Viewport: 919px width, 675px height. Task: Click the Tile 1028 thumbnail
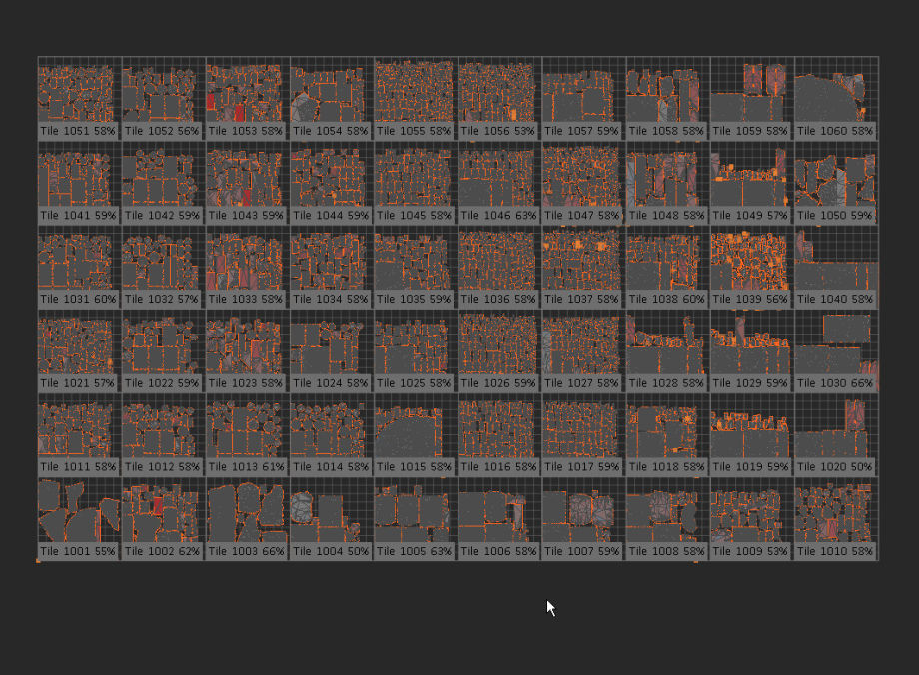(666, 344)
